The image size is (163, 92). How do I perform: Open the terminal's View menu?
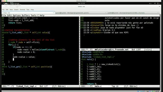pos(11,10)
